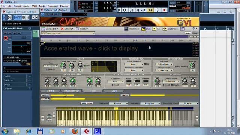Open the All regions dropdown
240x135 pixels.
tap(150, 103)
